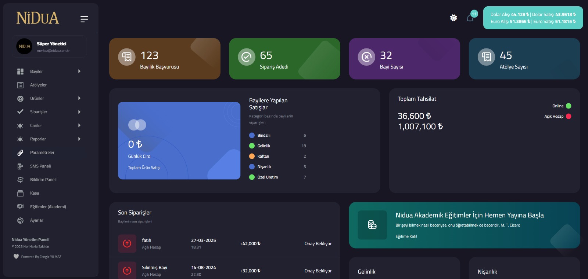Click the SMS Paneli sidebar icon

click(x=20, y=166)
